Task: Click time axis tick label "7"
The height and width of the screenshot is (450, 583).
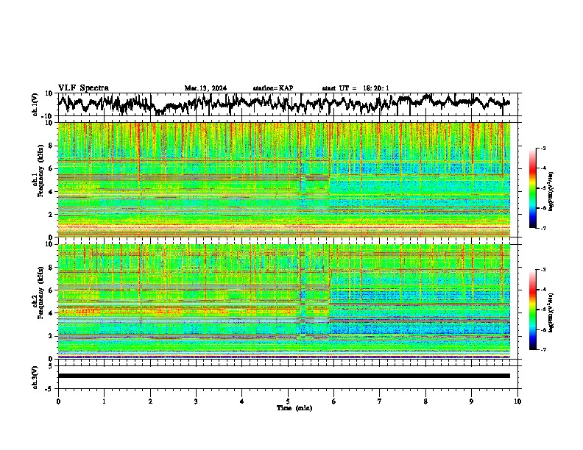Action: [x=380, y=401]
